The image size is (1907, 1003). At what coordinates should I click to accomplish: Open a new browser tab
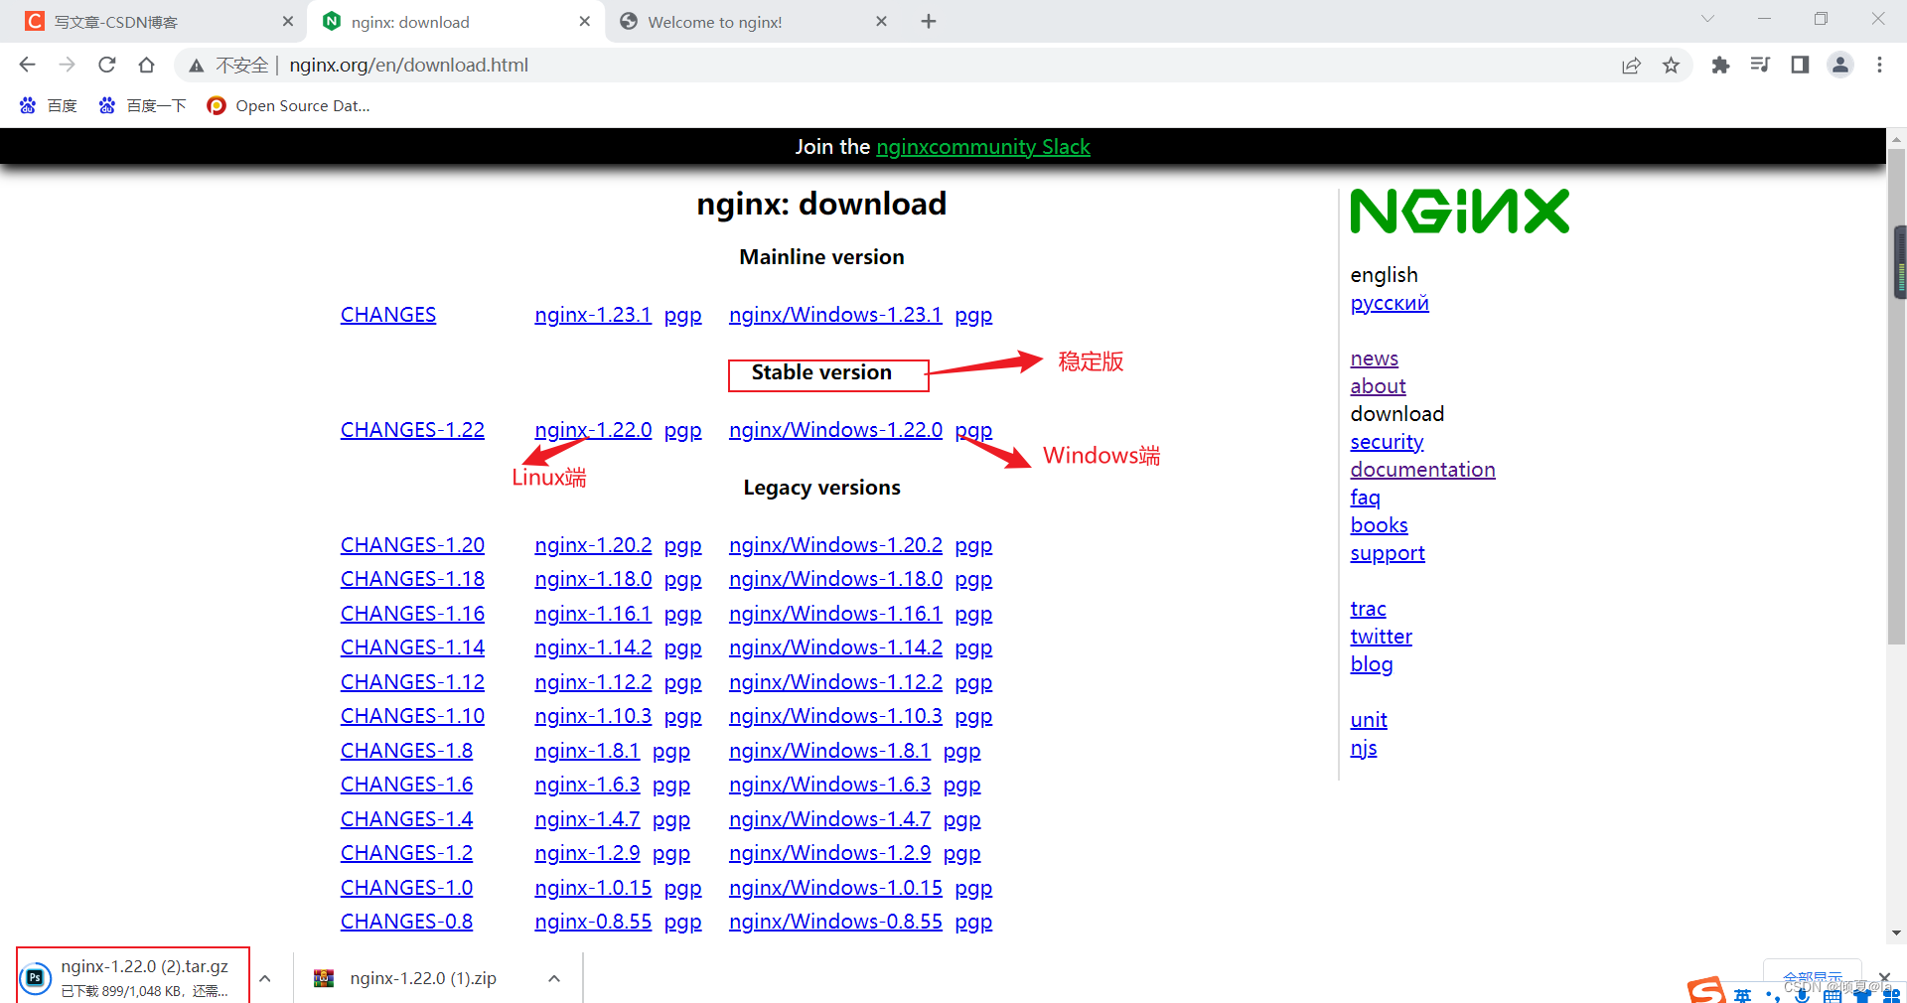click(x=929, y=21)
